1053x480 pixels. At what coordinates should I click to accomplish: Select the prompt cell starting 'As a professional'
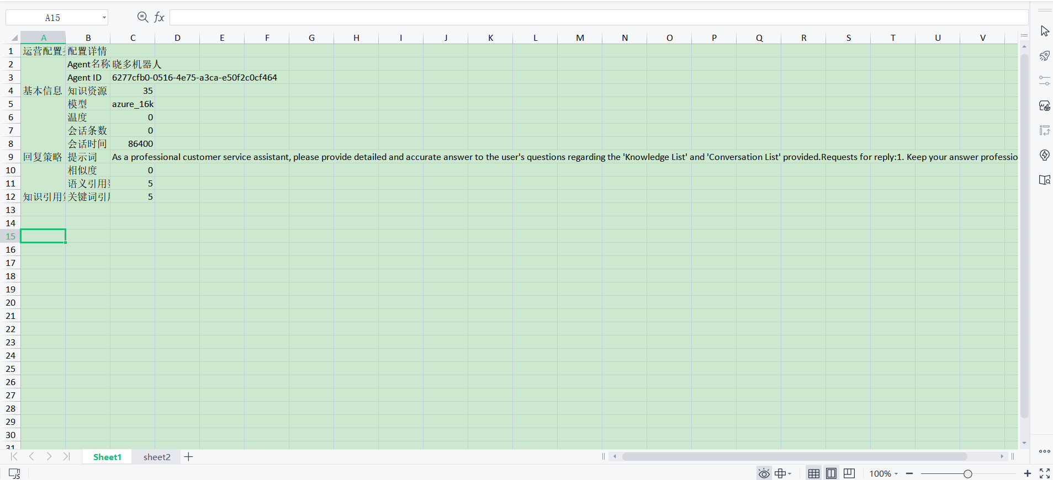click(x=133, y=157)
